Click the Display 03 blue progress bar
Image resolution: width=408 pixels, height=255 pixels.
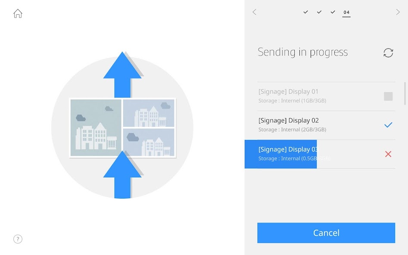(280, 154)
